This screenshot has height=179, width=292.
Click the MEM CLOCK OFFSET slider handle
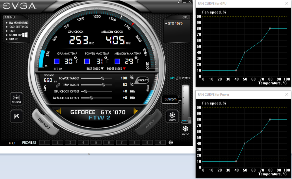tap(91, 98)
